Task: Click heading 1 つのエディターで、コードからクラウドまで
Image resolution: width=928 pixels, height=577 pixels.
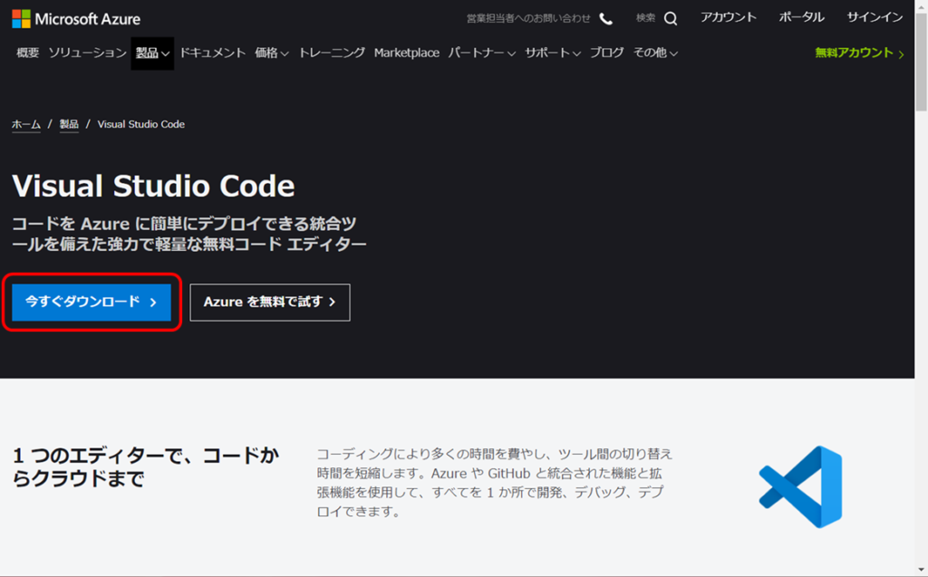Action: tap(146, 466)
